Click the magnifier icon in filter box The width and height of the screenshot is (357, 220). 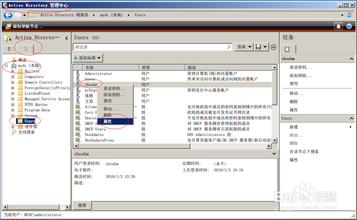228,47
